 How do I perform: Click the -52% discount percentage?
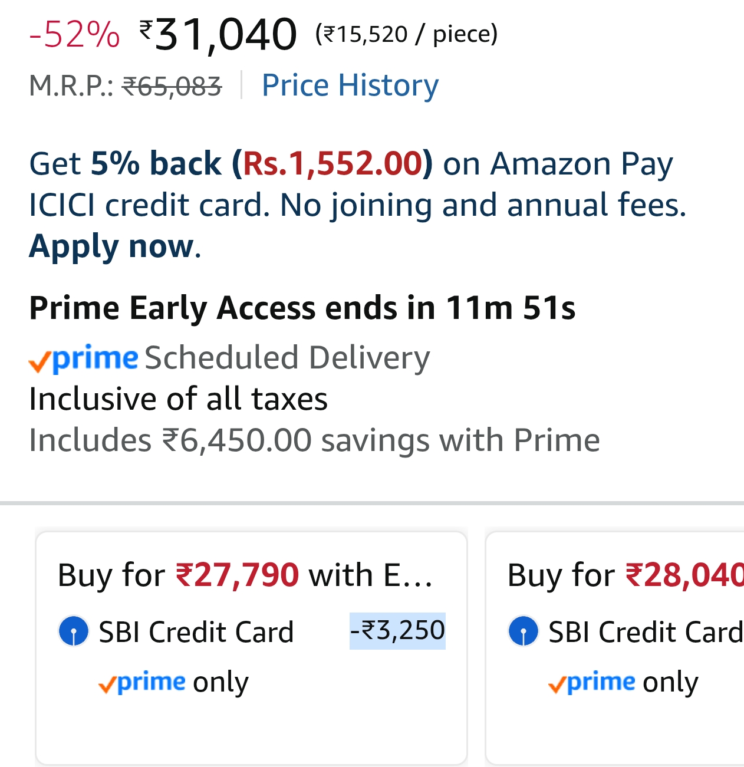click(x=74, y=34)
